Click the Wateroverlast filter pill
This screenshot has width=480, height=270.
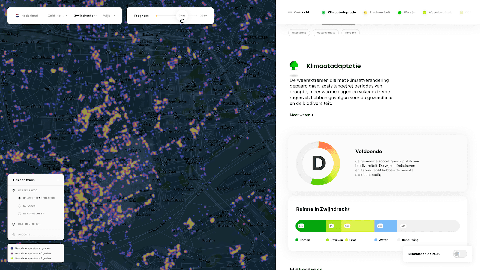tap(325, 33)
